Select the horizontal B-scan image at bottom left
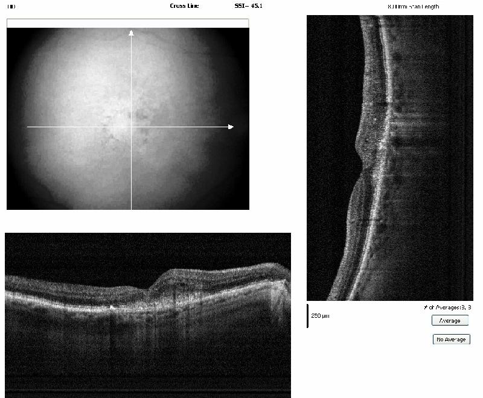Viewport: 483px width, 398px height. coord(147,315)
